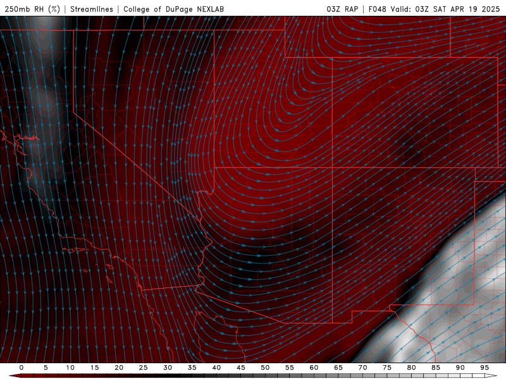This screenshot has width=506, height=379.
Task: Click the 40 label on the color scale
Action: (x=216, y=368)
